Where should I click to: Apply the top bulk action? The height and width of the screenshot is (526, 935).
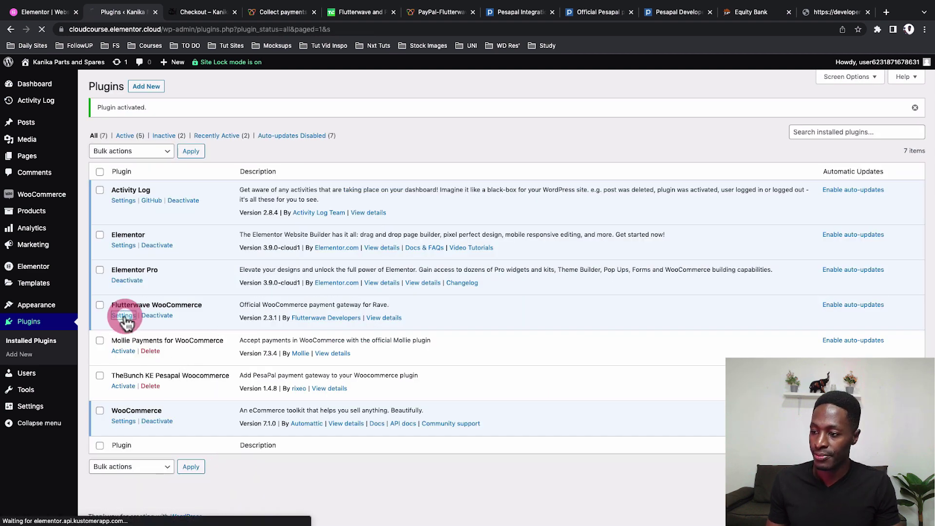click(x=191, y=151)
